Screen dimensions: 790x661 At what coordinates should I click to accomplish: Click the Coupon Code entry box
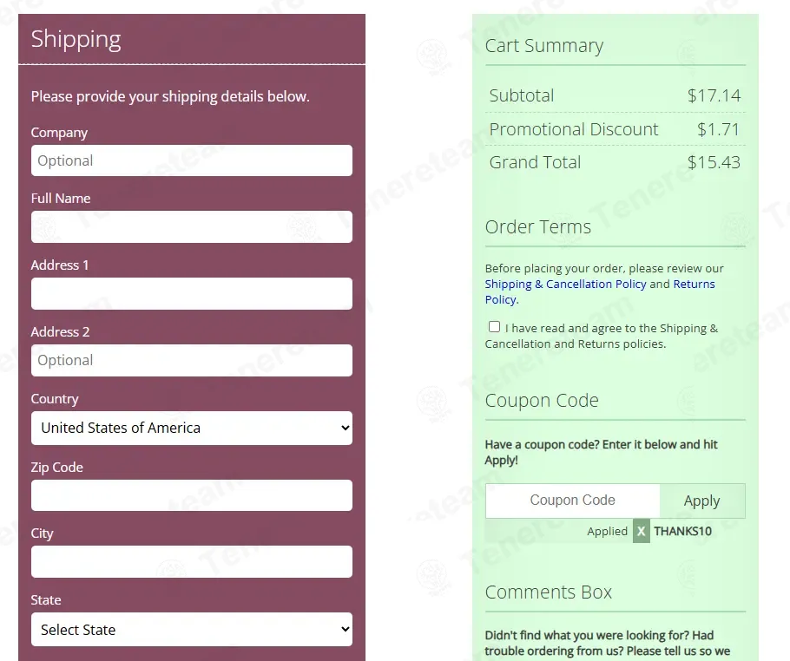pos(572,501)
